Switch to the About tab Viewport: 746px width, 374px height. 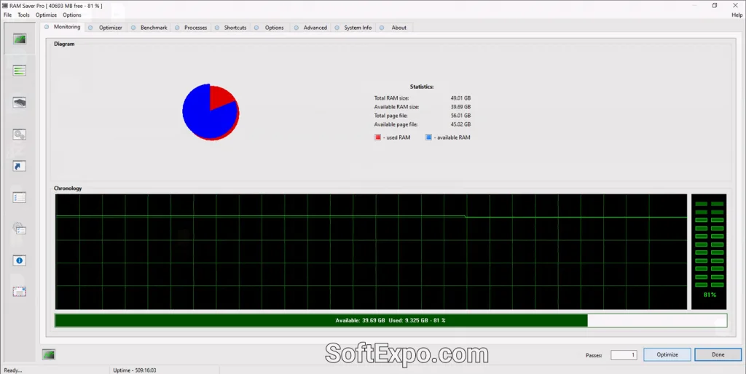click(394, 28)
